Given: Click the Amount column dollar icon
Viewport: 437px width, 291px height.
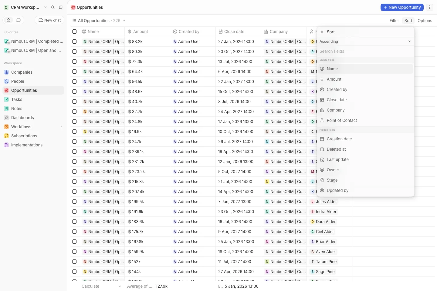Looking at the screenshot, I should pos(130,32).
